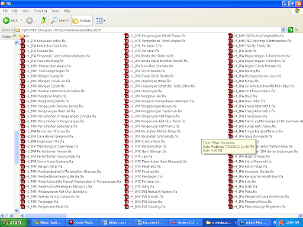Open the Favorites menu
This screenshot has width=303, height=227.
tap(40, 11)
